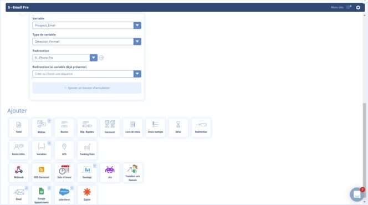The height and width of the screenshot is (205, 368).
Task: Add the Zapier integration block
Action: [x=87, y=195]
